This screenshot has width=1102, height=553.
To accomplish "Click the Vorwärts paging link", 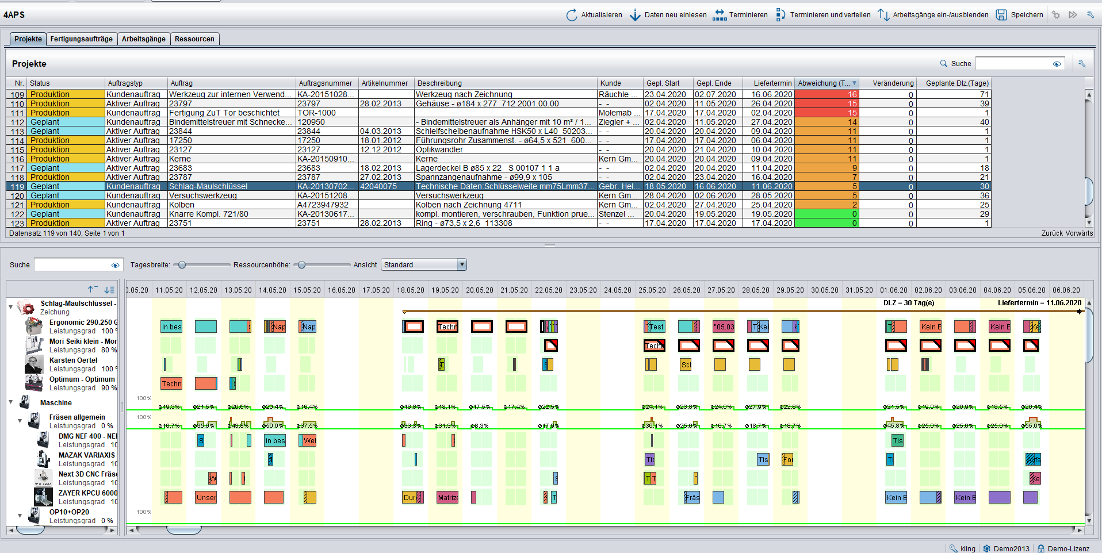I will click(x=1080, y=233).
